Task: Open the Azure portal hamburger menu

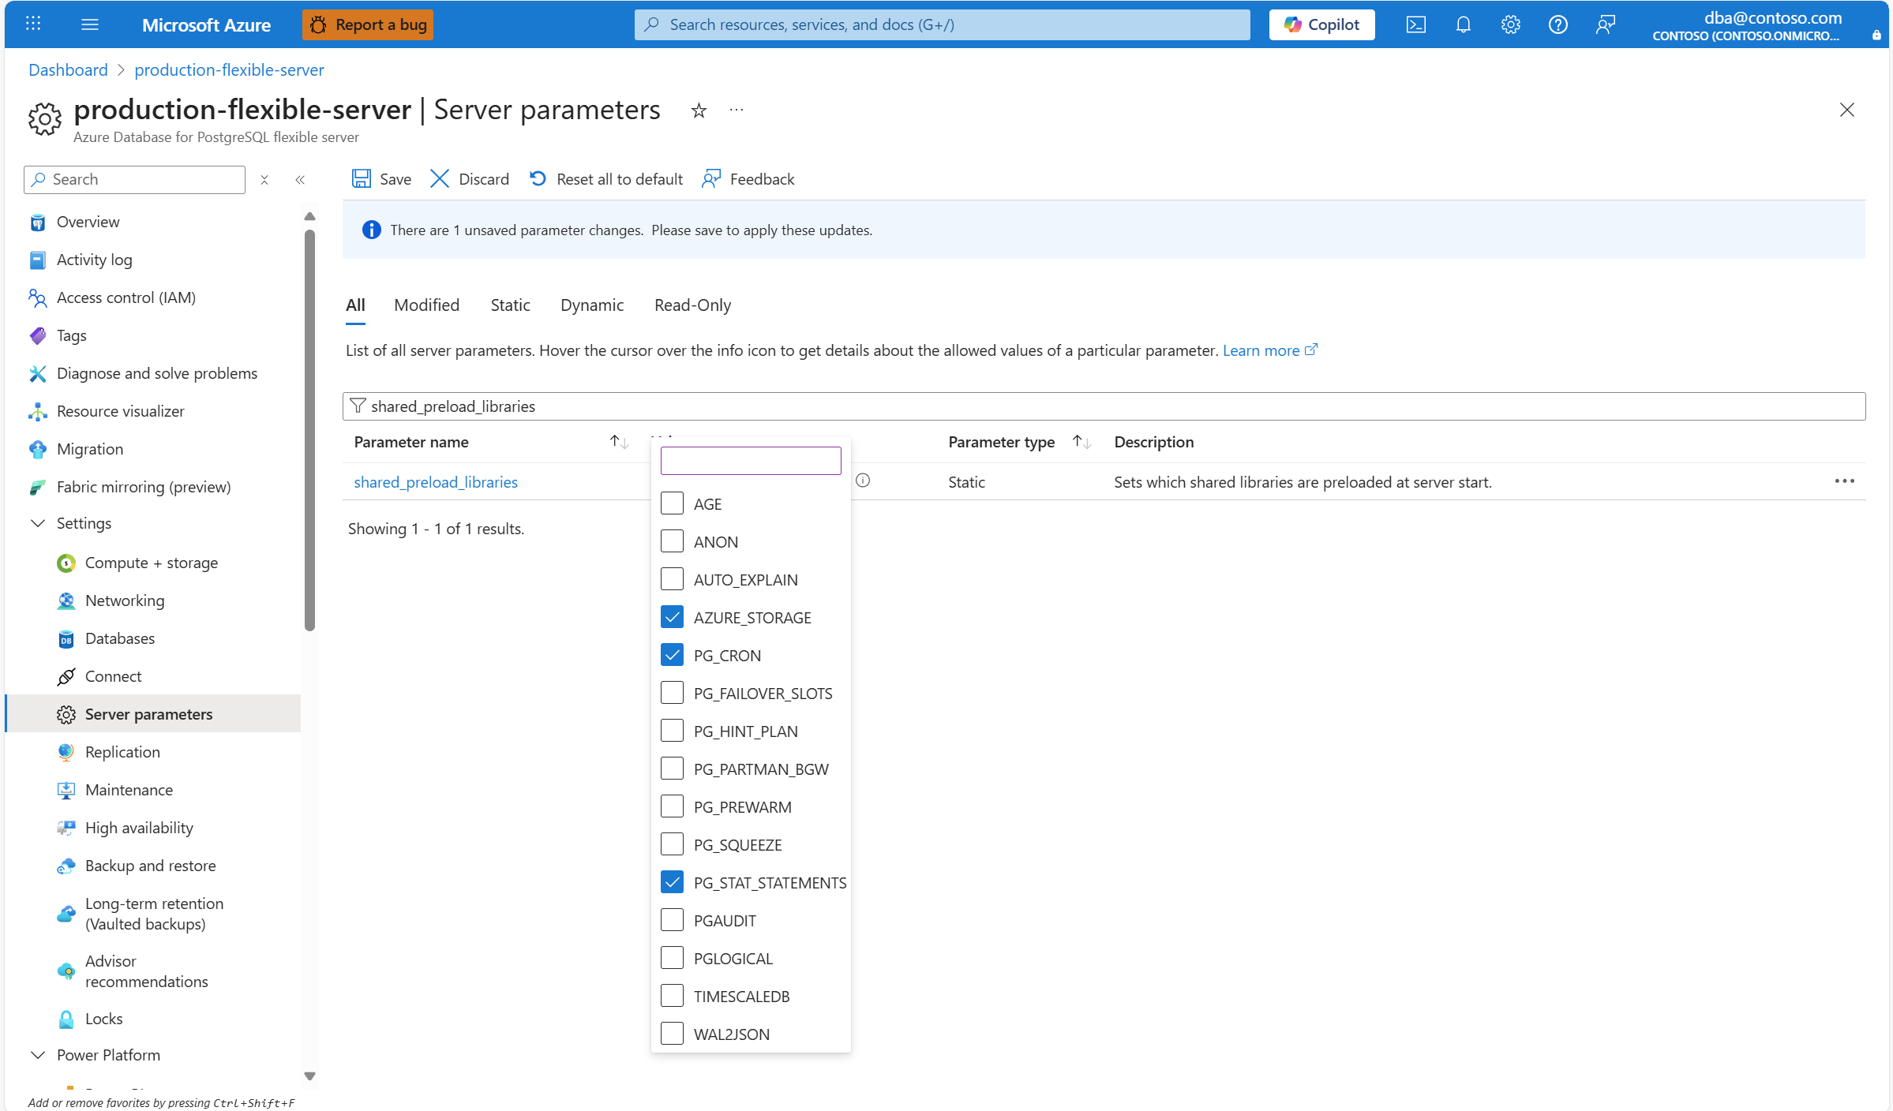Action: 90,24
